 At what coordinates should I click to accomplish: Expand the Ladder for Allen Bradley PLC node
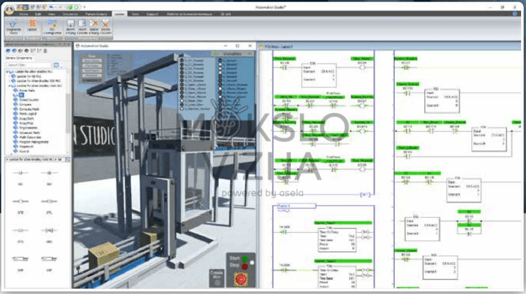click(7, 72)
